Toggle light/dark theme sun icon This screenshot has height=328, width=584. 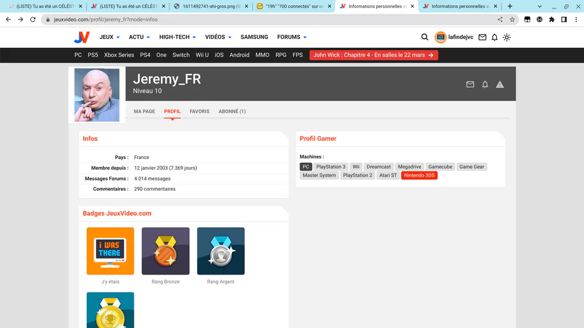pos(506,37)
